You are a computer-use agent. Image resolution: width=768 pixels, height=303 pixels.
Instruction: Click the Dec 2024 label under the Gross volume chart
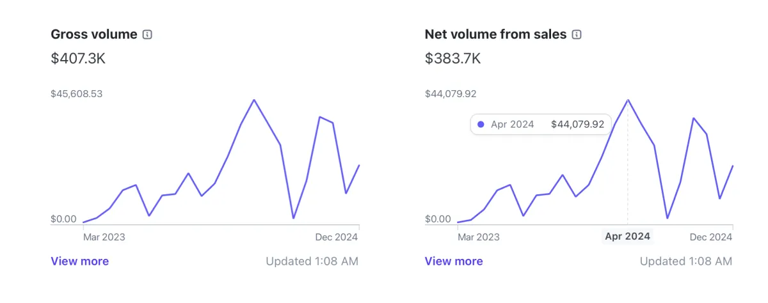[x=337, y=237]
